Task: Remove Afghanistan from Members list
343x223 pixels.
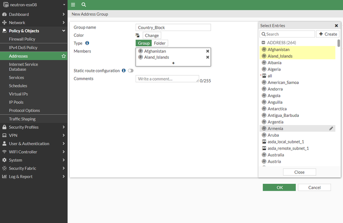Action: [x=207, y=51]
